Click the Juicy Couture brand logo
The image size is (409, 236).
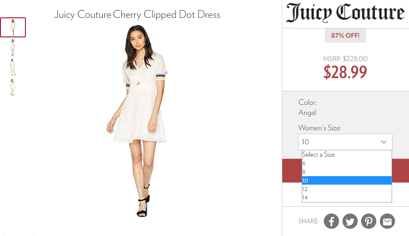click(x=345, y=13)
